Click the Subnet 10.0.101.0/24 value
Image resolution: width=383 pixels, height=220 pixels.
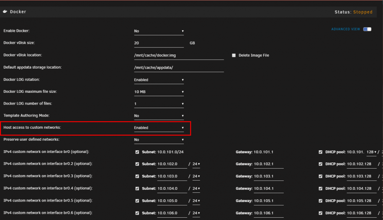tap(170, 152)
